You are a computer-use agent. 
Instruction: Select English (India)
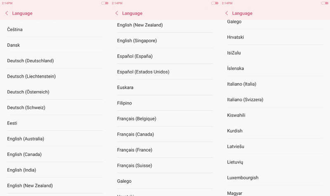coord(21,170)
